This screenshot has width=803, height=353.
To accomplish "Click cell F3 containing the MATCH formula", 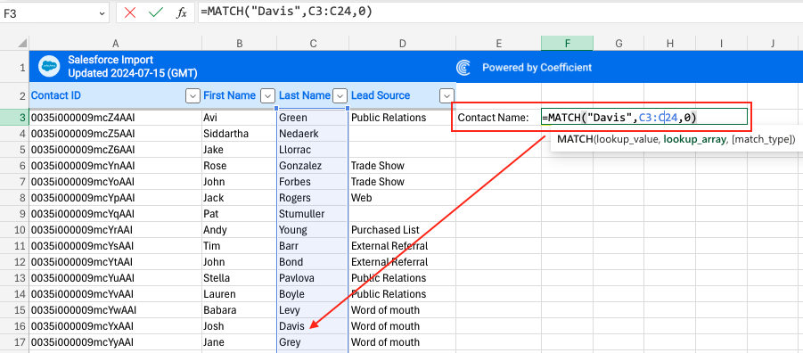I will pyautogui.click(x=644, y=118).
